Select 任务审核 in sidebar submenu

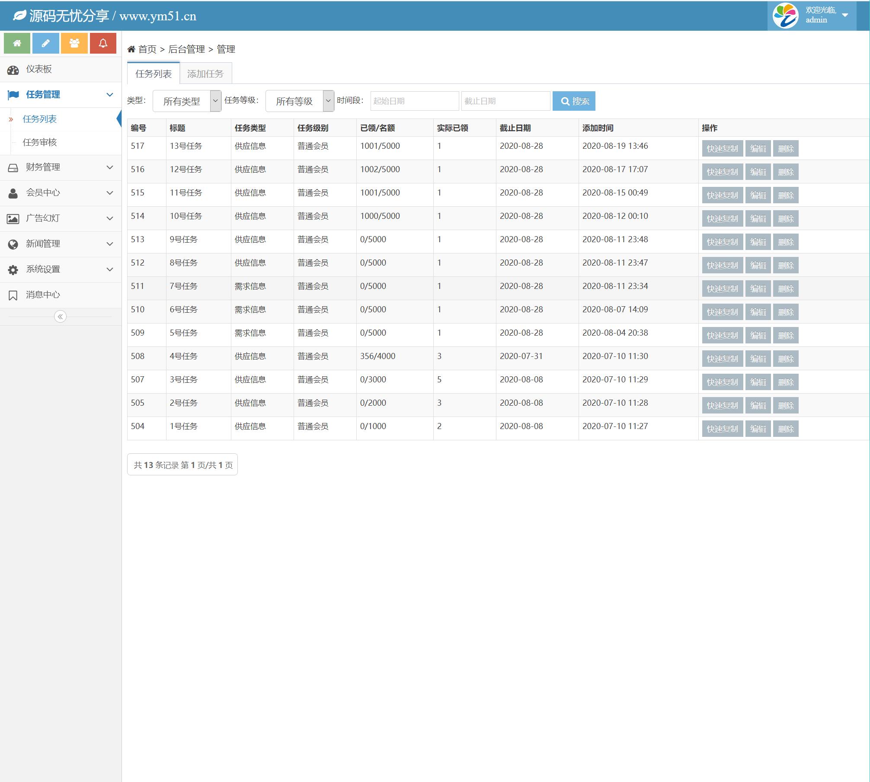40,143
